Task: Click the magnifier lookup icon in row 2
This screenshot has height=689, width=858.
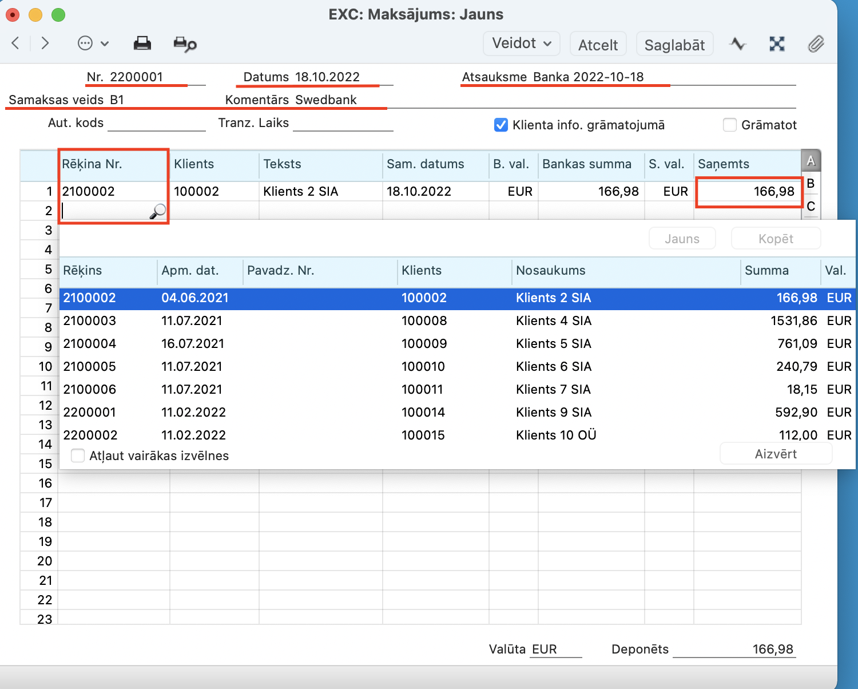Action: point(157,212)
